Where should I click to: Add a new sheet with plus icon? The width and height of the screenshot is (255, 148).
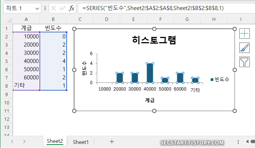[112, 142]
